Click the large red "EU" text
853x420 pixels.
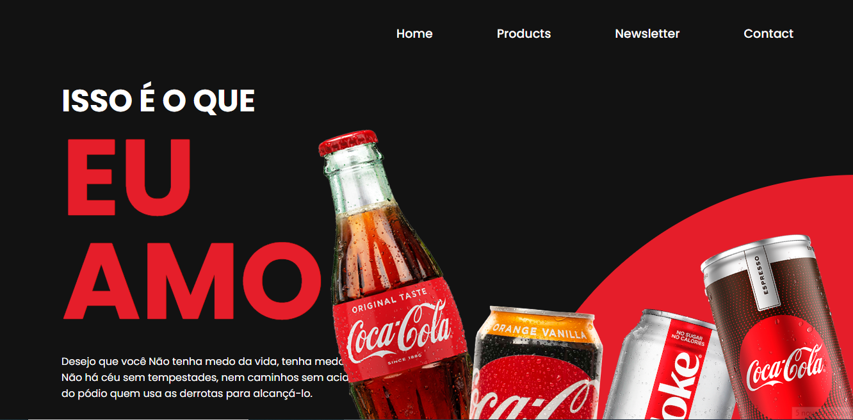click(128, 176)
